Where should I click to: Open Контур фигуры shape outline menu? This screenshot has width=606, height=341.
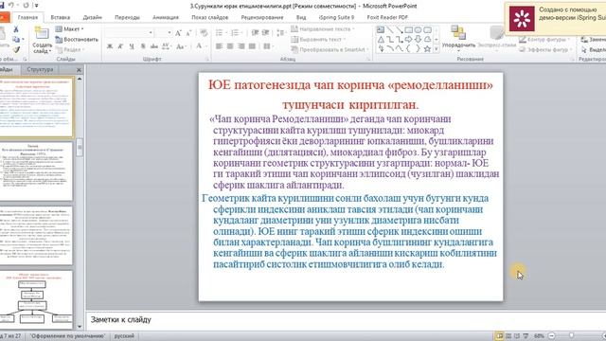click(544, 40)
